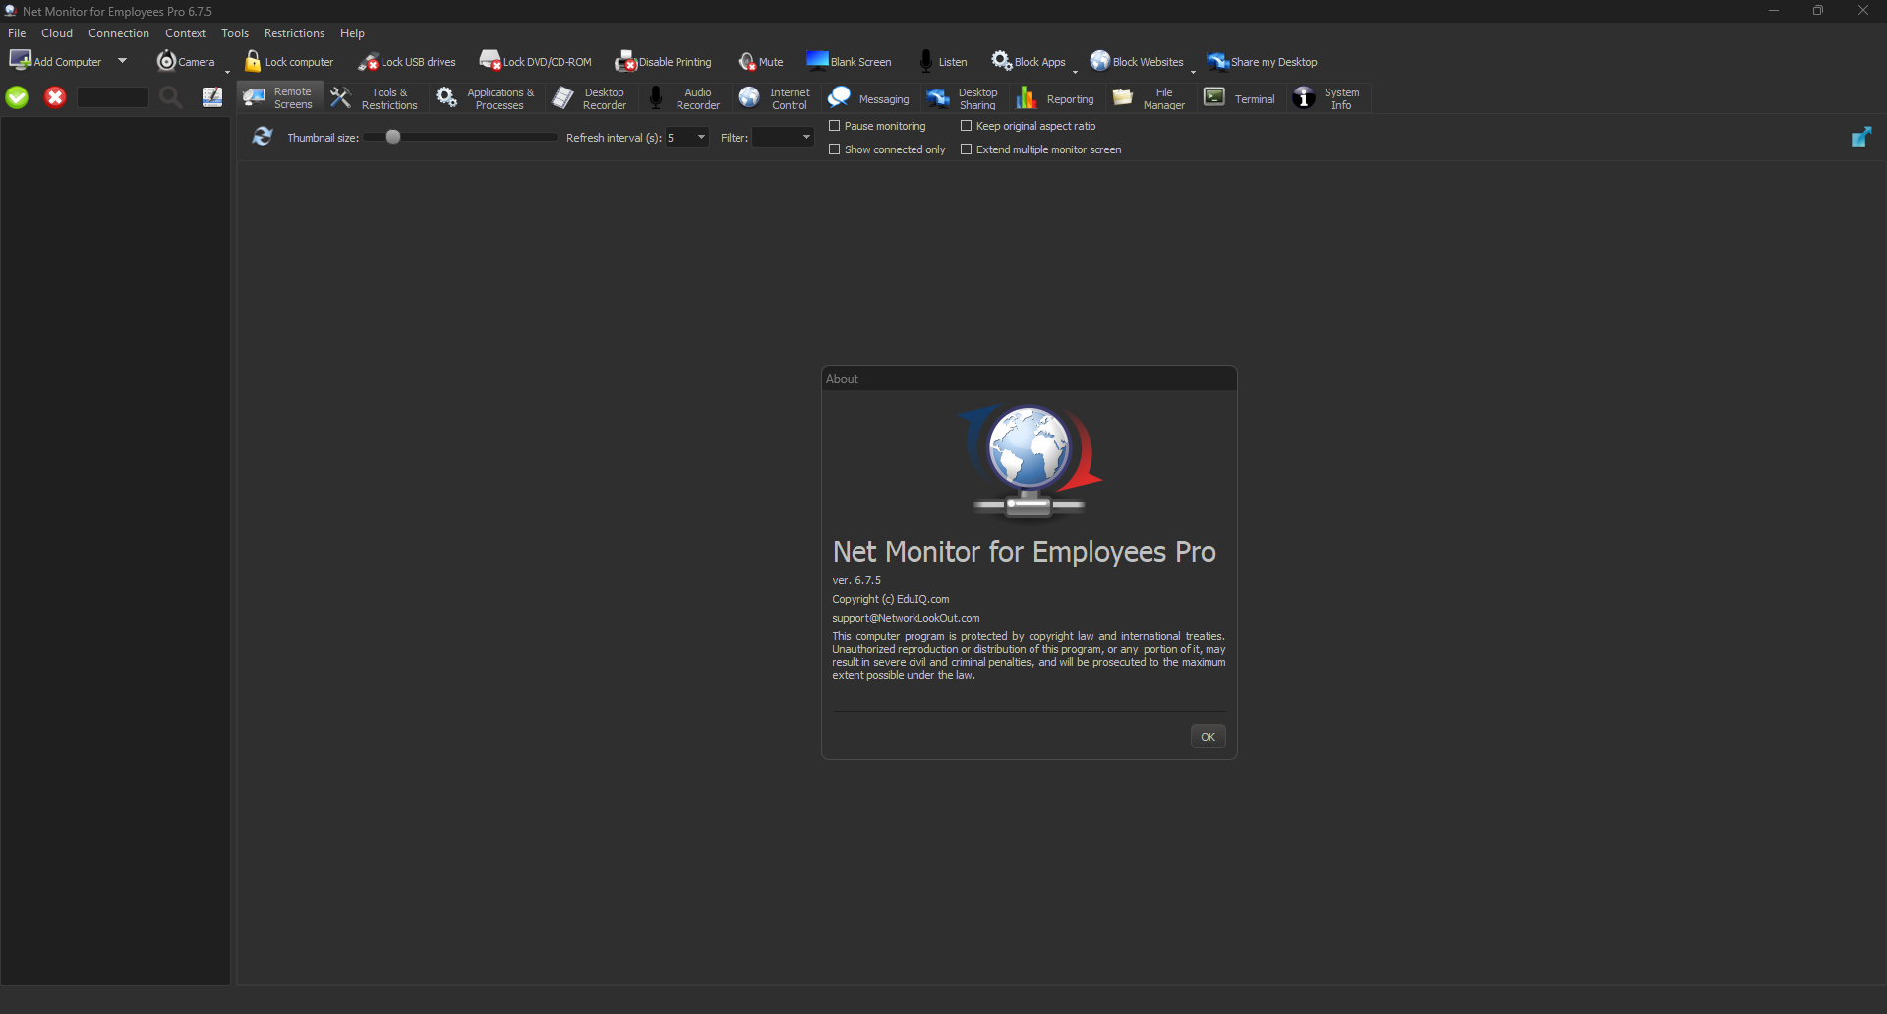The image size is (1887, 1014).
Task: Open the Audio Recorder tool
Action: (683, 98)
